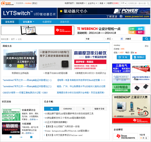151x142 pixels.
Task: Open the transistor components ad tile
Action: click(x=141, y=88)
